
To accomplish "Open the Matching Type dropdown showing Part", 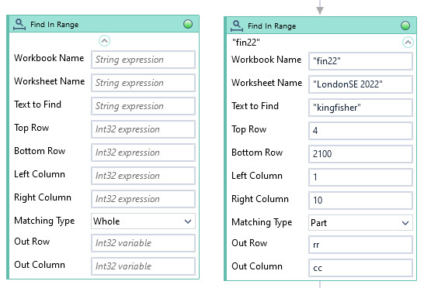I will click(360, 223).
